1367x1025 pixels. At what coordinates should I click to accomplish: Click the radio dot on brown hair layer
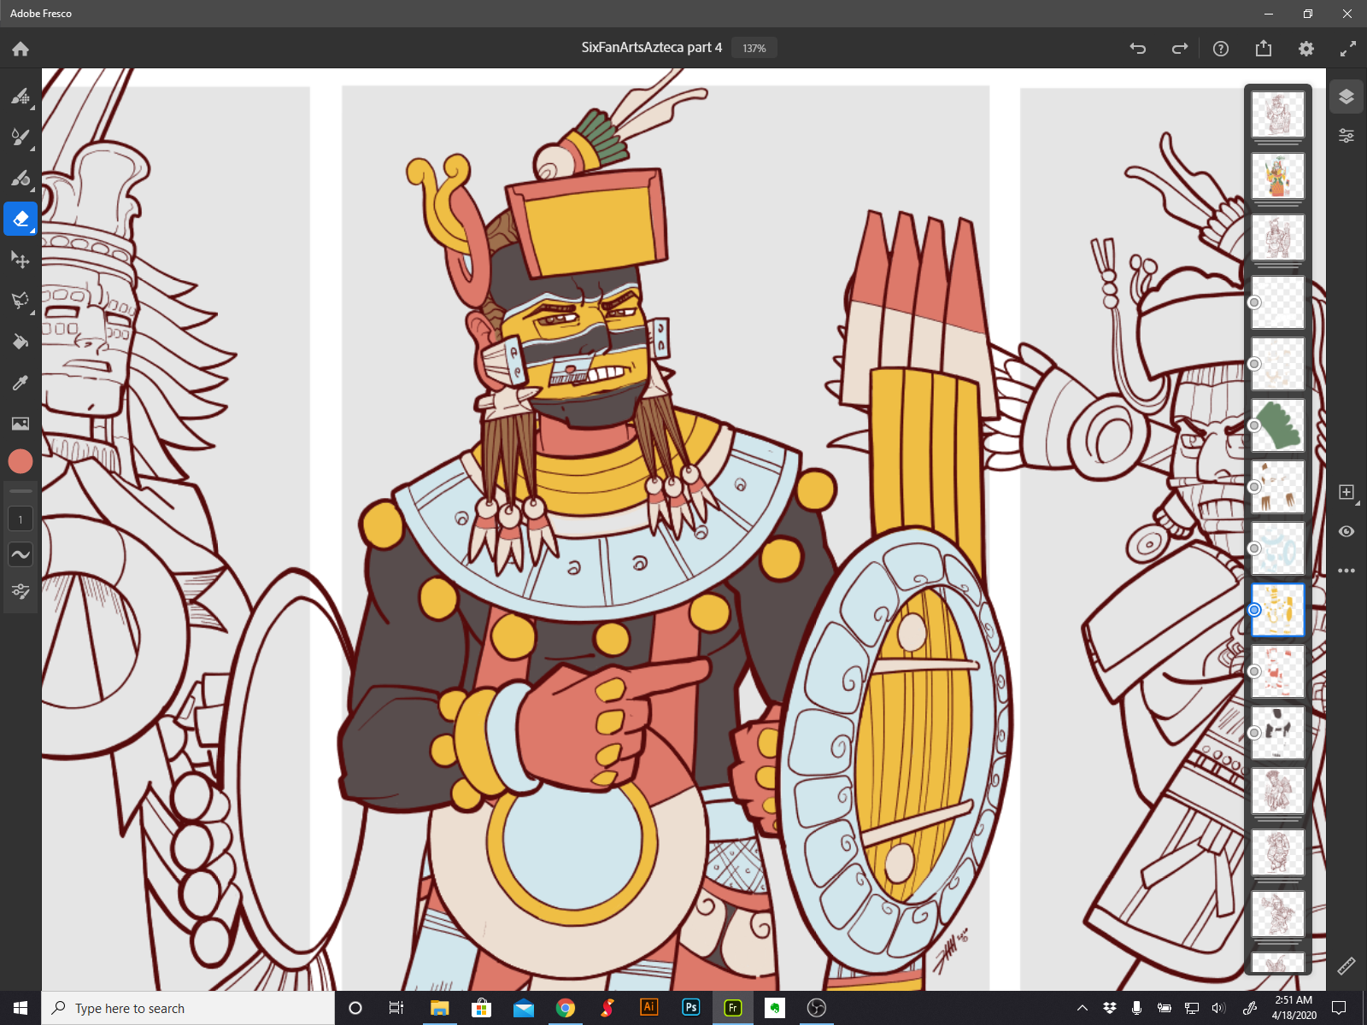pyautogui.click(x=1254, y=487)
